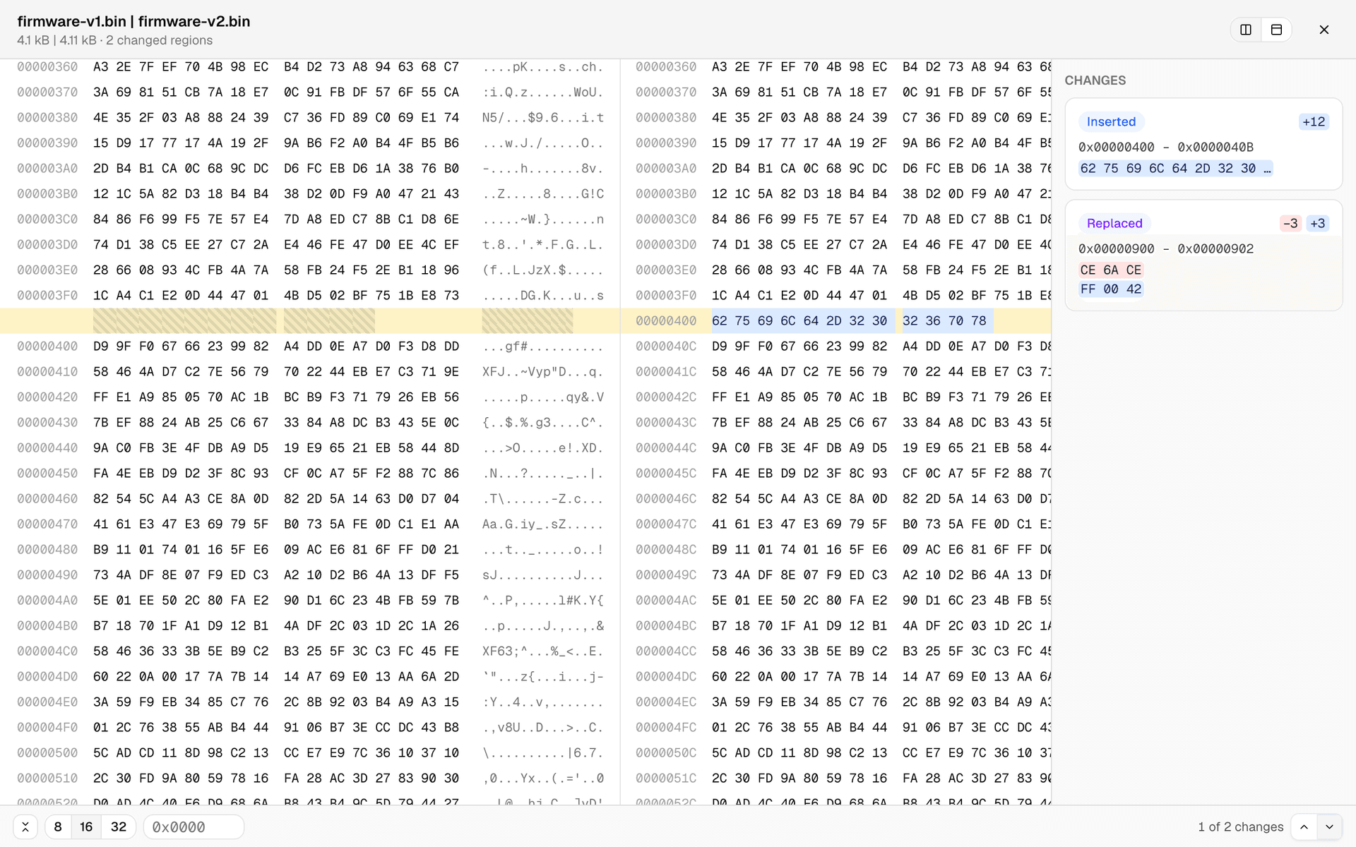Screen dimensions: 1356x847
Task: Click range 0x00000900 – 0x00000902
Action: tap(1166, 248)
